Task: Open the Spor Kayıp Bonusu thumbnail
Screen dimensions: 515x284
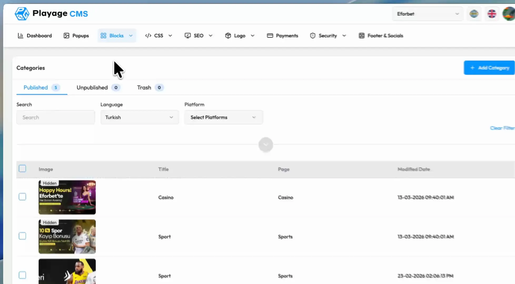Action: [67, 236]
